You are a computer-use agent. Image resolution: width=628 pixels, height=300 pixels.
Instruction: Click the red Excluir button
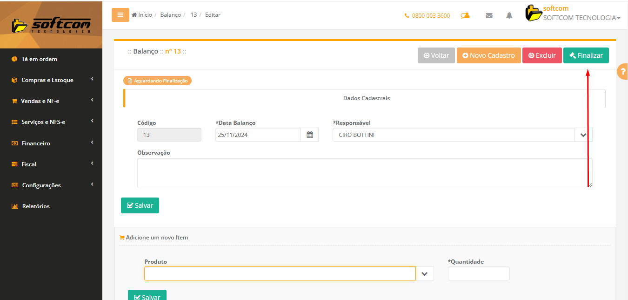542,55
